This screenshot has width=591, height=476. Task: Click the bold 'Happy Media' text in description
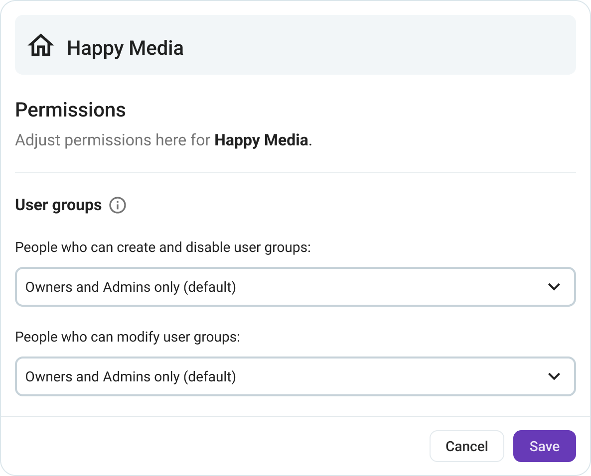pos(261,140)
